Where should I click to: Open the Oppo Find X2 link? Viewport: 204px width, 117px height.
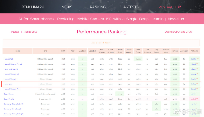[x=9, y=99]
